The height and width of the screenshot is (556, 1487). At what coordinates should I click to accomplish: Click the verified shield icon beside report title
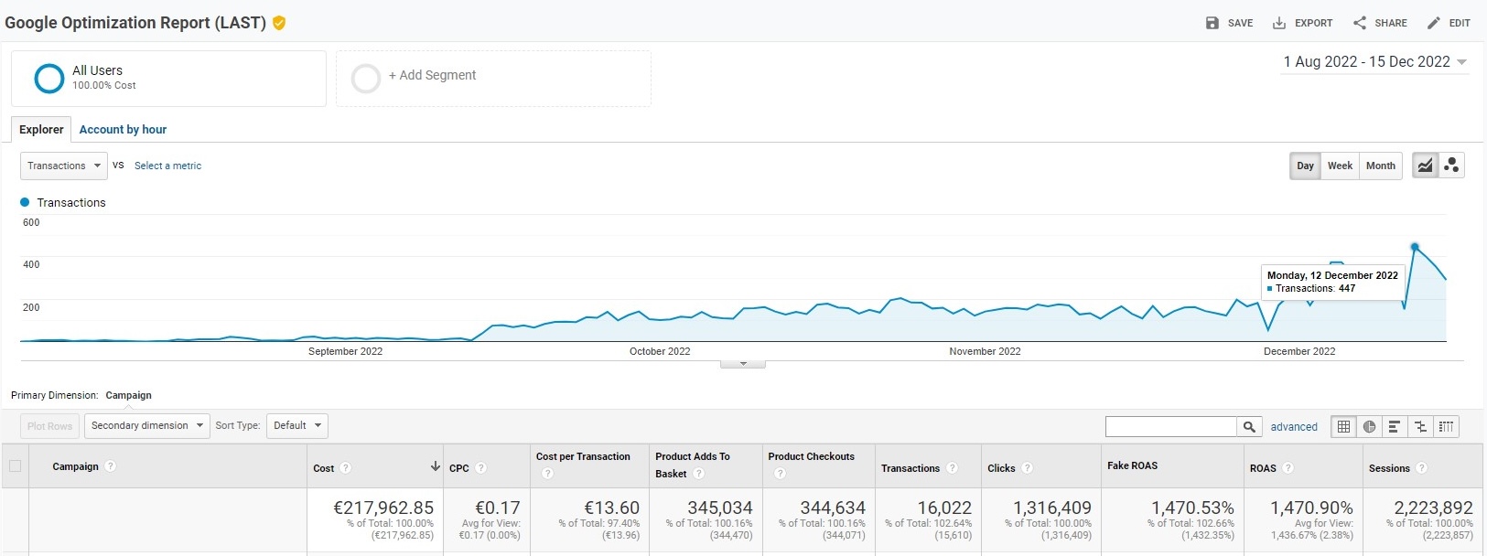279,23
